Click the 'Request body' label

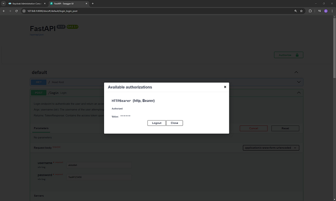[x=43, y=148]
